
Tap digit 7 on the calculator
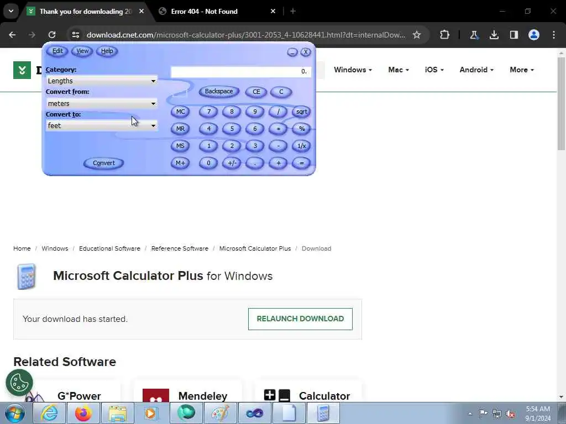pos(208,112)
